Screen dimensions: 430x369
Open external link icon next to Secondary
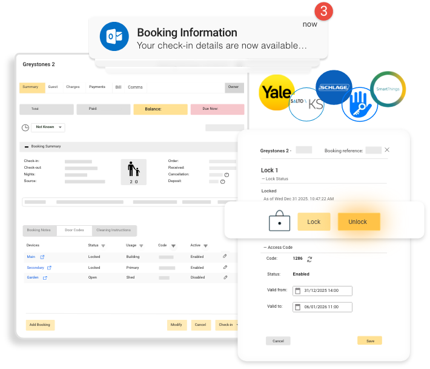point(49,268)
